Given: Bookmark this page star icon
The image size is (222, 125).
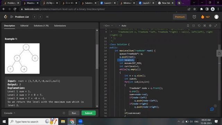Looking at the screenshot, I should tap(195, 9).
